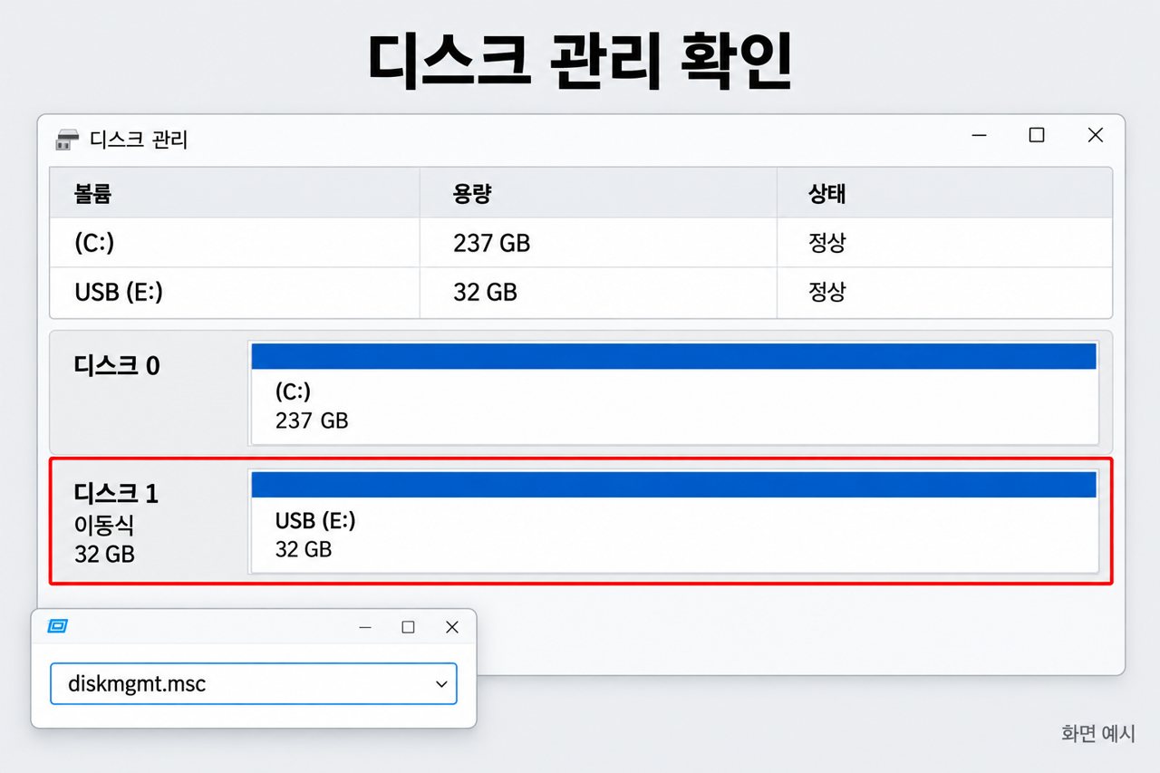
Task: Select the 디스크 0 label
Action: coord(117,365)
